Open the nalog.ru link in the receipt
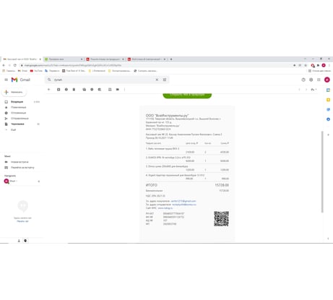 165,207
